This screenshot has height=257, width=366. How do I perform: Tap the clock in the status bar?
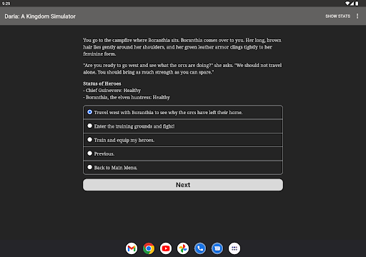pyautogui.click(x=6, y=4)
